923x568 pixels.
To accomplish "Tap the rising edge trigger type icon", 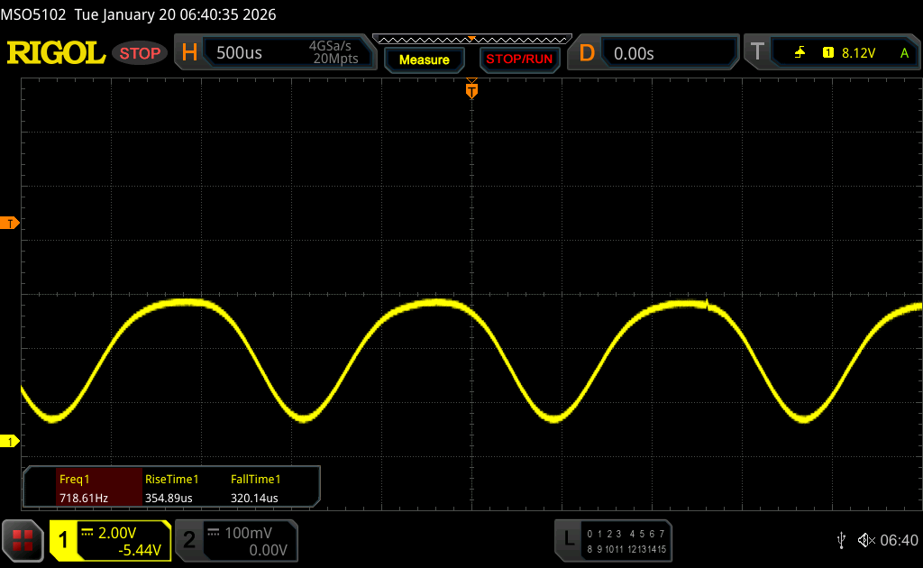I will [x=800, y=53].
